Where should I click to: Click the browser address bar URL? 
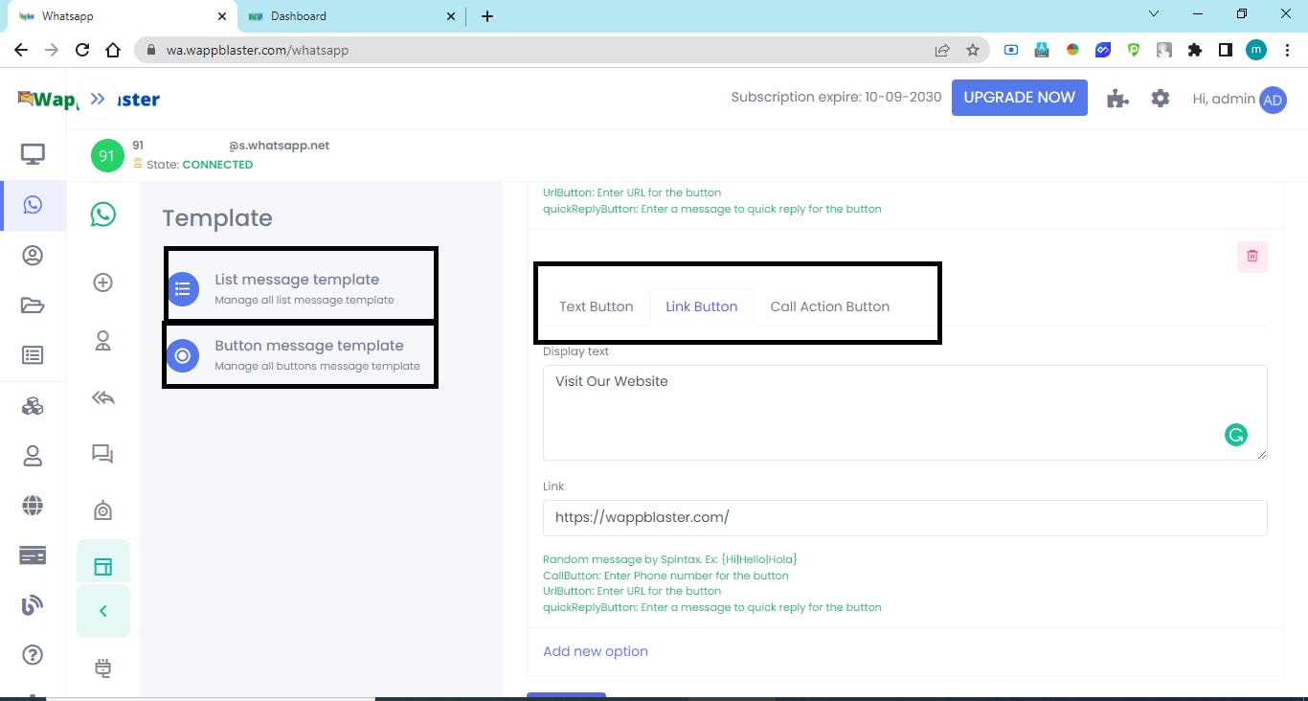257,50
